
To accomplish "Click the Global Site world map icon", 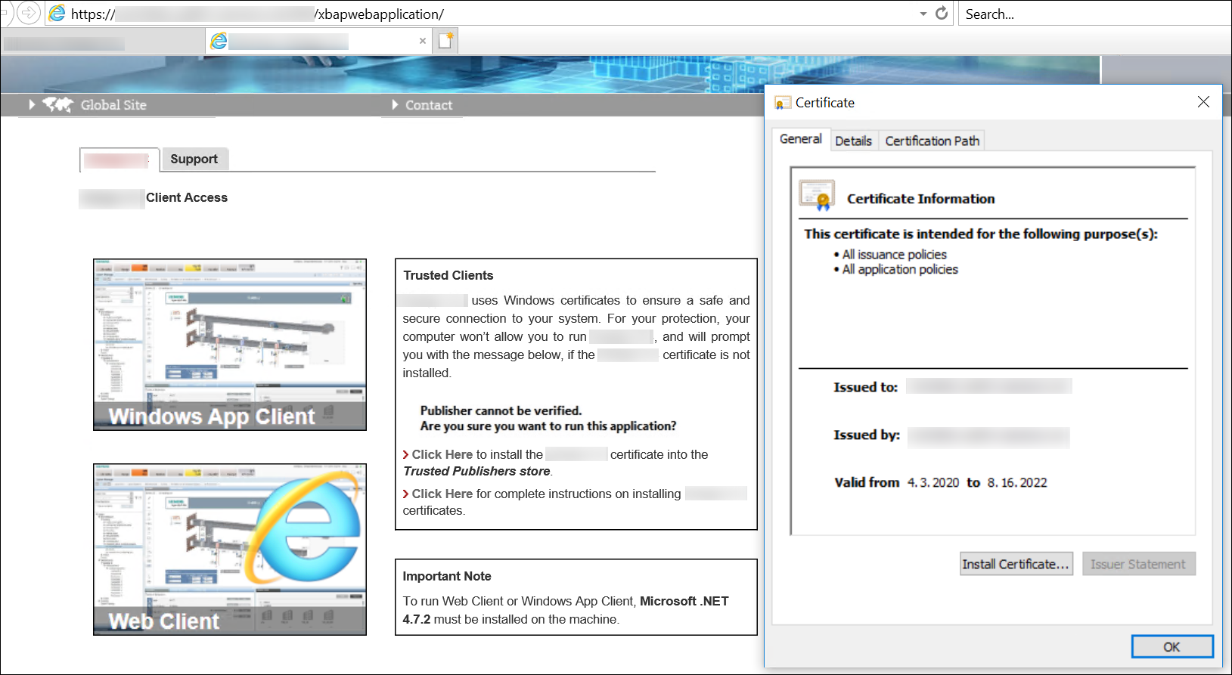I will click(57, 105).
